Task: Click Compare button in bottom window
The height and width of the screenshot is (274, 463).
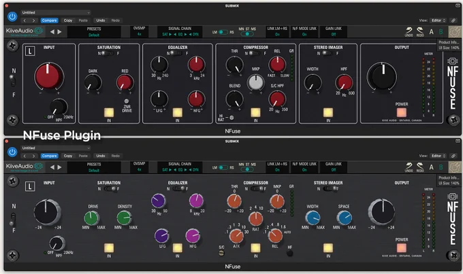Action: coord(49,156)
